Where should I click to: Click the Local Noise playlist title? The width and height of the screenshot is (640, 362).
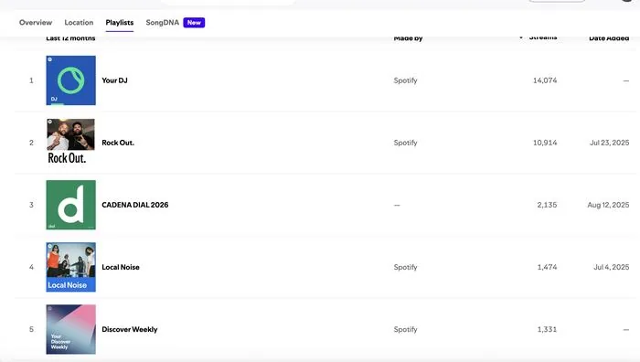click(x=121, y=267)
